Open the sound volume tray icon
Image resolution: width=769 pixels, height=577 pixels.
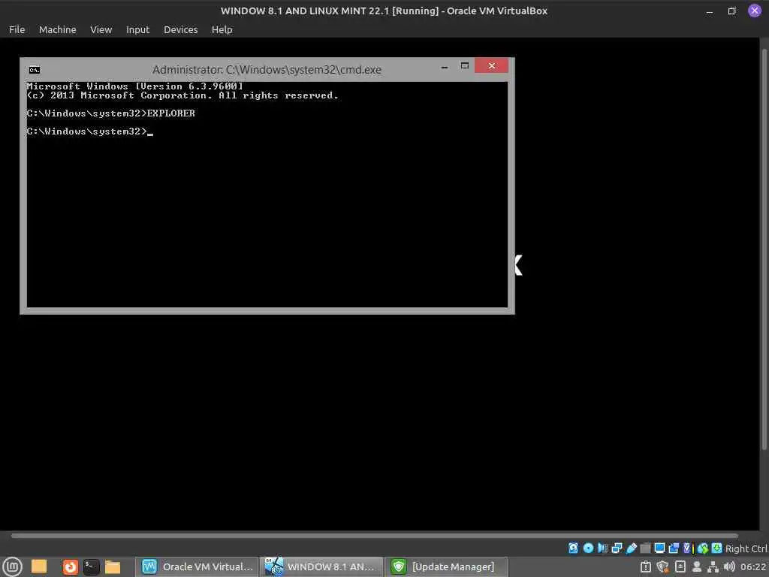tap(729, 566)
